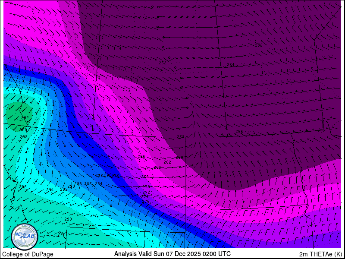
Task: Select the 256 contour label
Action: [239, 132]
